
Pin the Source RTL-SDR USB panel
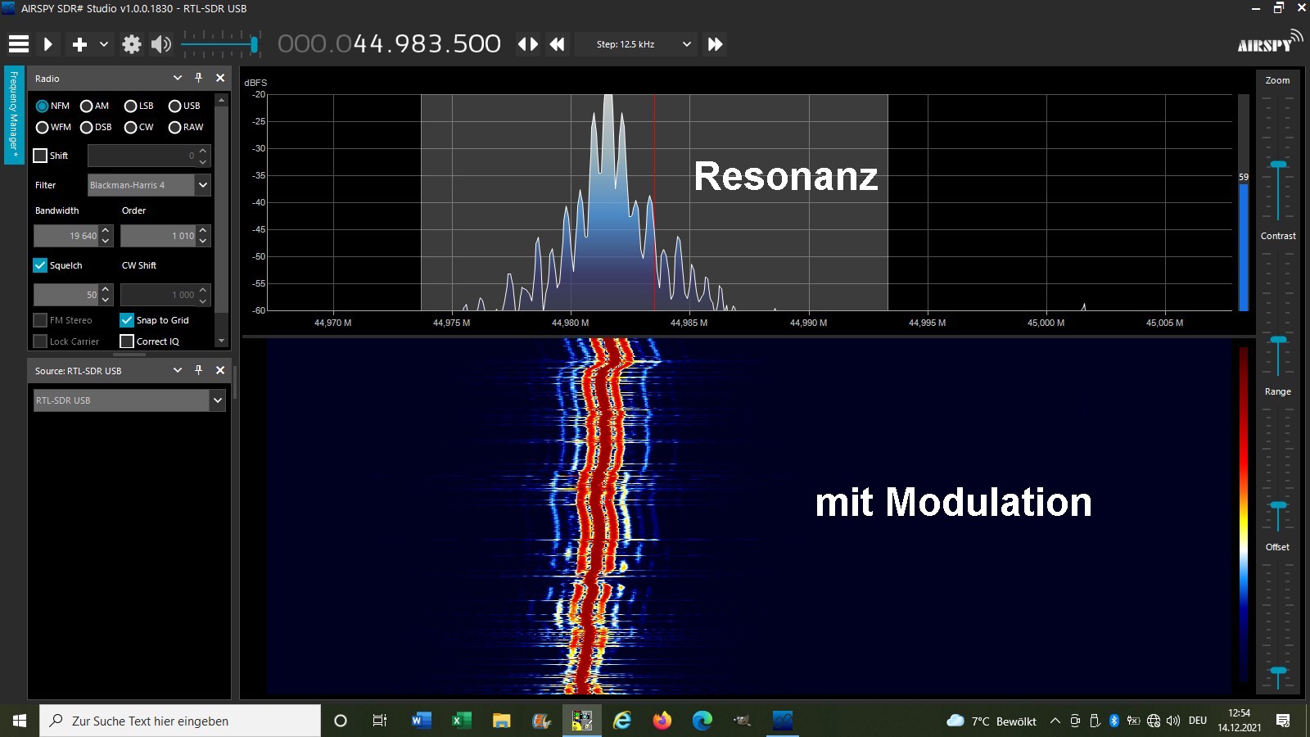198,370
